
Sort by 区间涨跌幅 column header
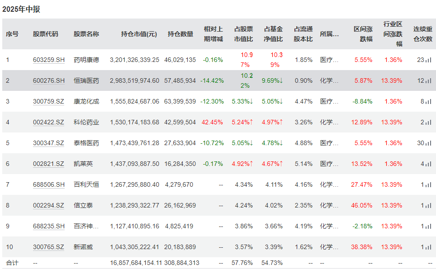point(363,34)
